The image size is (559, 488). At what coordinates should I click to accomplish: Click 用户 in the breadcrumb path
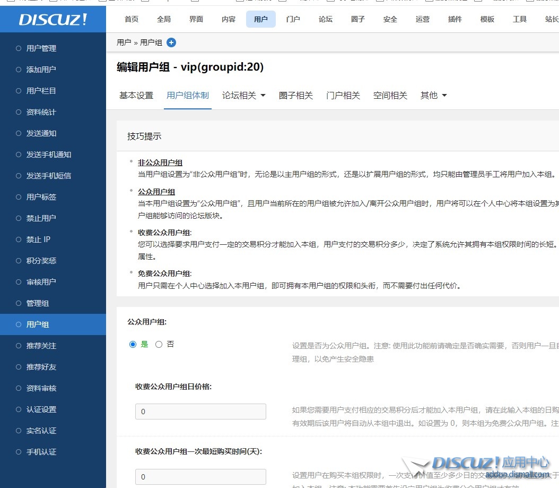(x=124, y=42)
